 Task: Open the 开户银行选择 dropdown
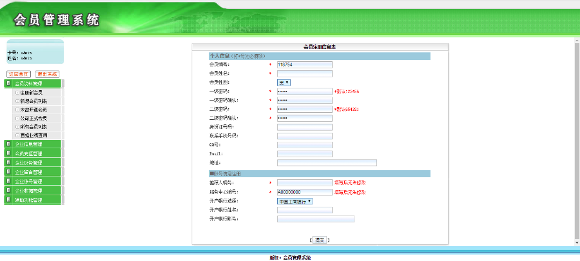point(295,202)
